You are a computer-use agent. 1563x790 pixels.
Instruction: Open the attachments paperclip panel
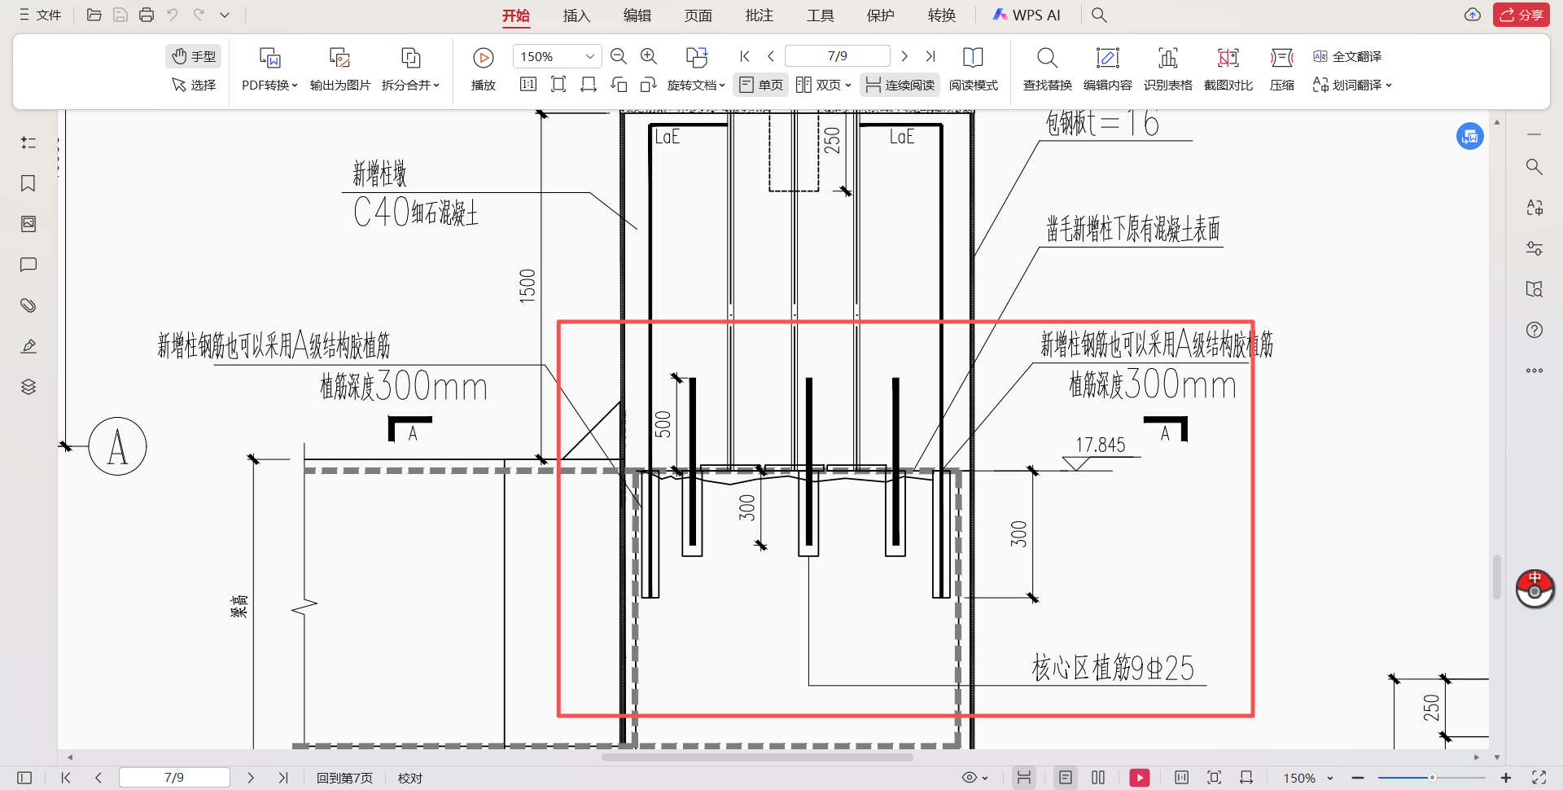(x=28, y=305)
